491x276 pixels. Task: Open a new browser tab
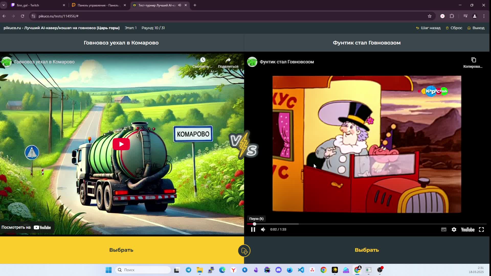pyautogui.click(x=195, y=5)
